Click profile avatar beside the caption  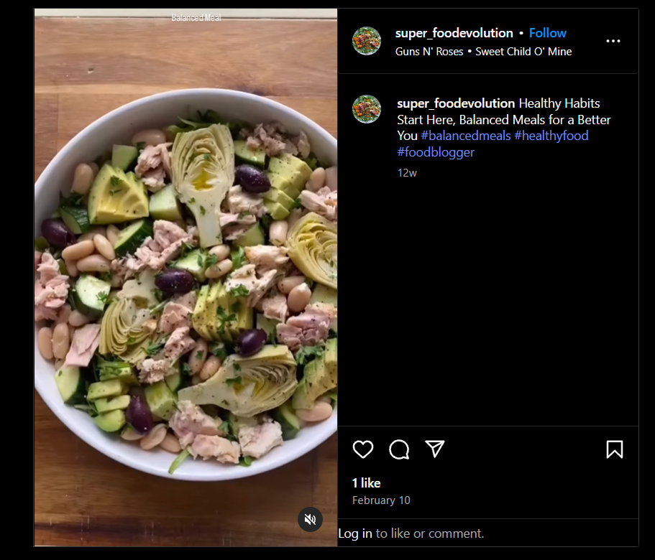(366, 109)
